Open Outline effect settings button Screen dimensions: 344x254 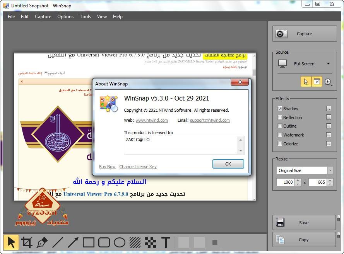[x=329, y=126]
